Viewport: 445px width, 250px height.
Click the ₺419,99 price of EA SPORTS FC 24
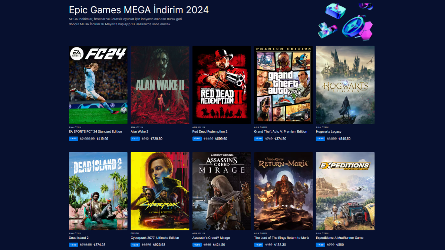102,139
